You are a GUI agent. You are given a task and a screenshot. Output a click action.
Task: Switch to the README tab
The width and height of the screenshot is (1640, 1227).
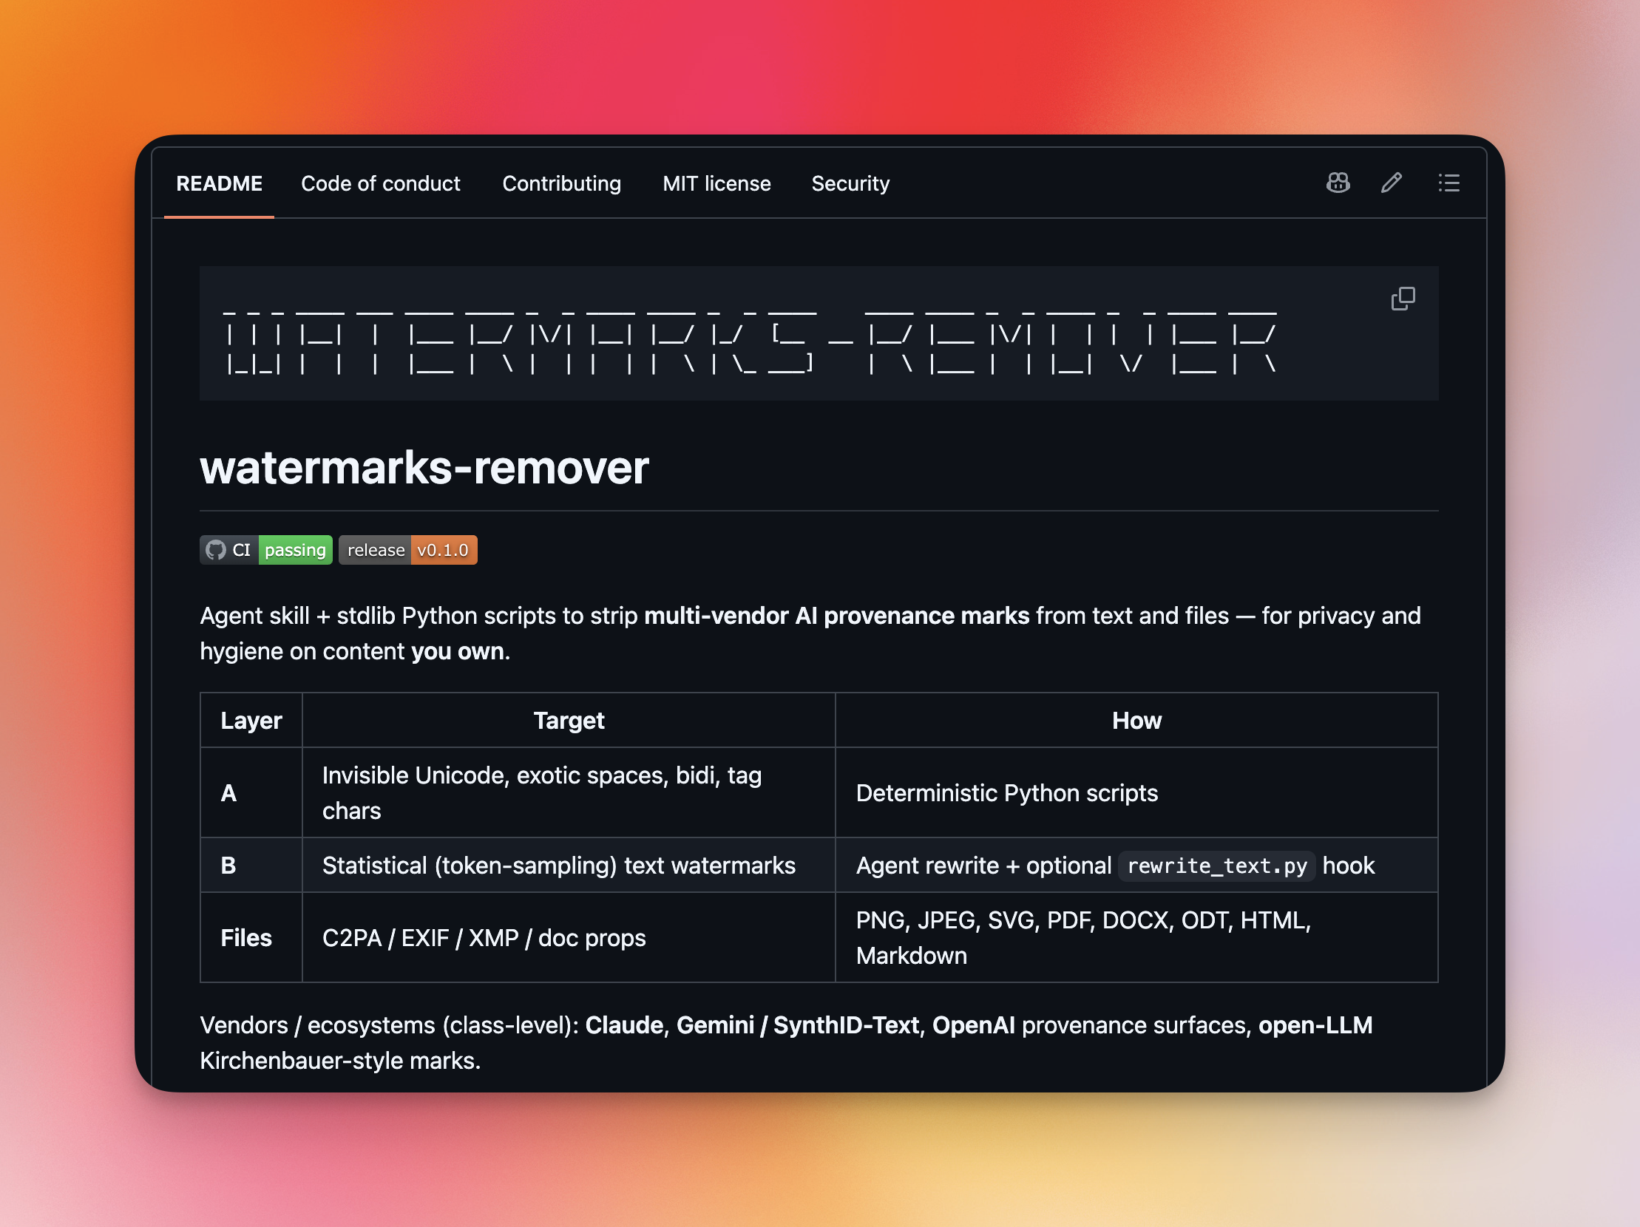pos(220,184)
